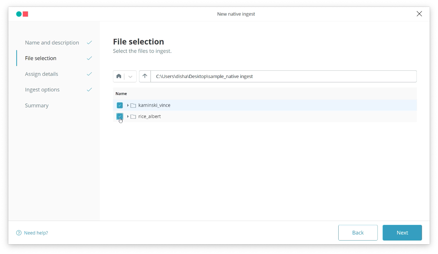
Task: Uncheck the kaminski_vince folder checkbox
Action: click(120, 105)
